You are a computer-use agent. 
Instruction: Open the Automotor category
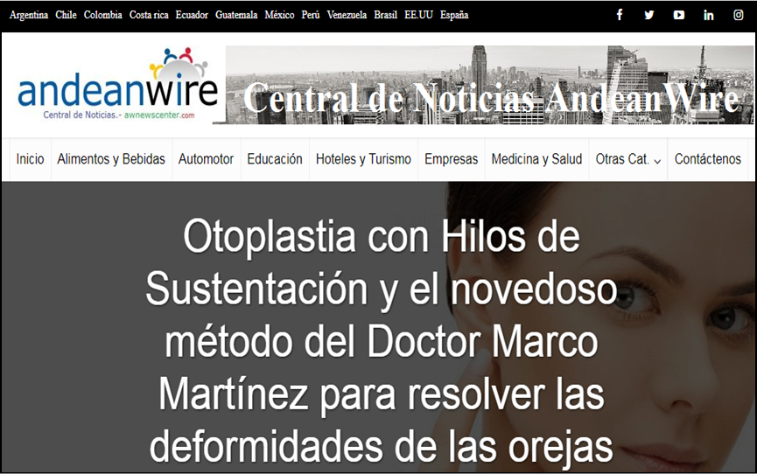206,159
